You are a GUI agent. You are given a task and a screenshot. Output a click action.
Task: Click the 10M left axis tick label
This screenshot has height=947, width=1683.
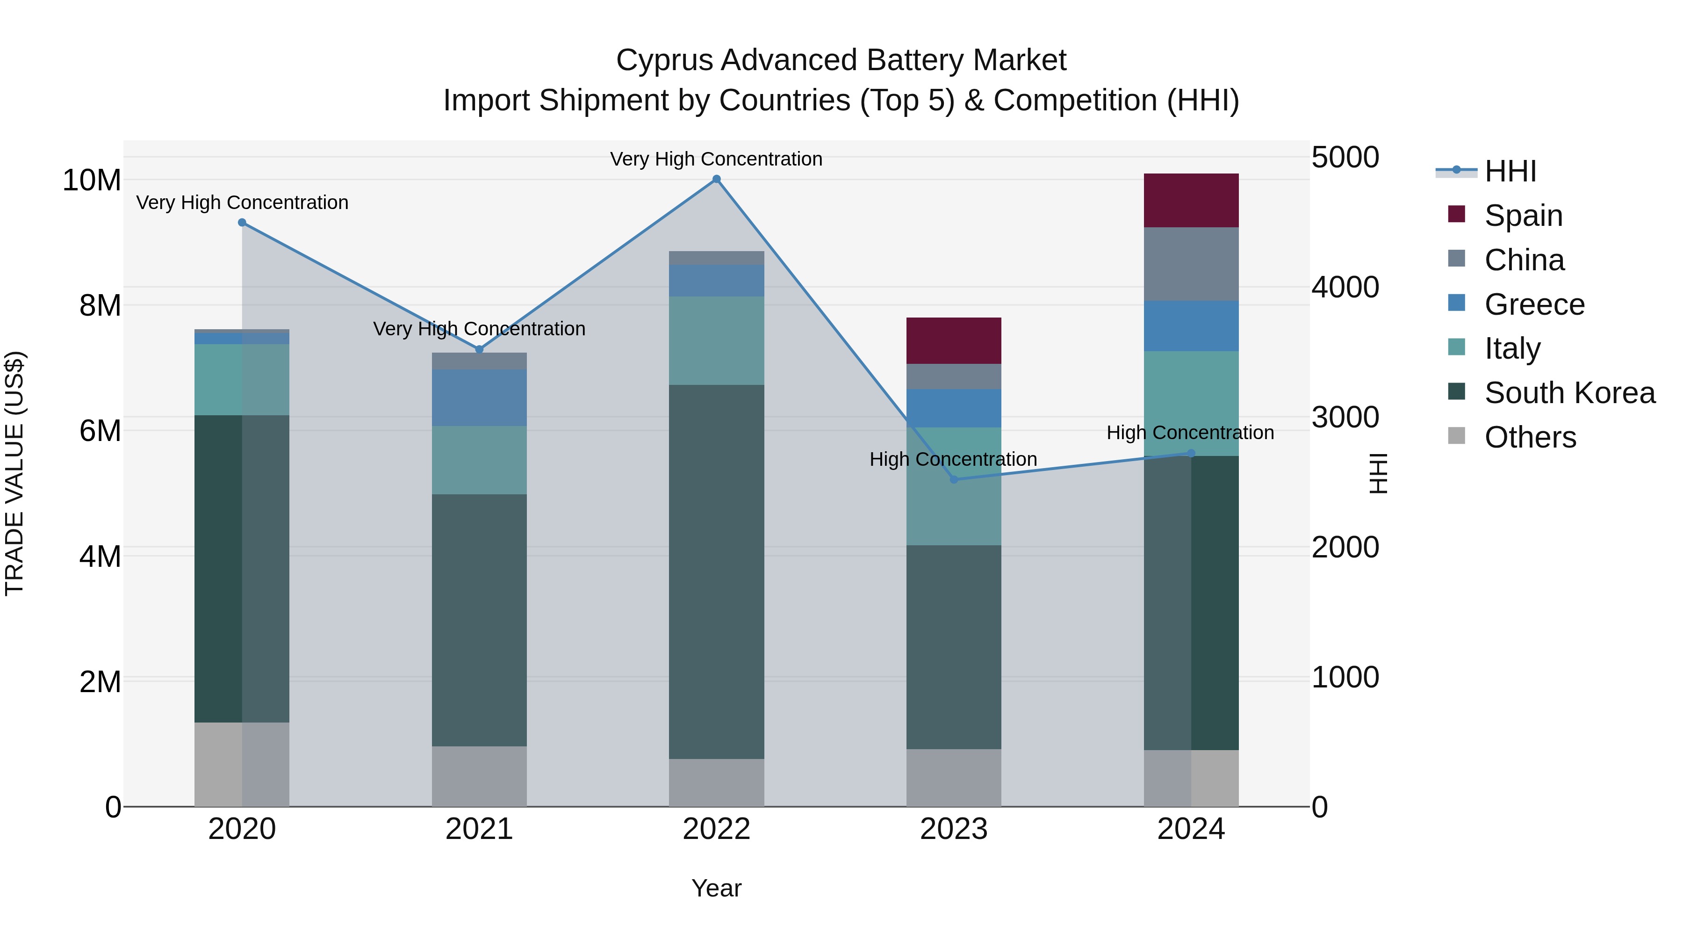(x=92, y=181)
